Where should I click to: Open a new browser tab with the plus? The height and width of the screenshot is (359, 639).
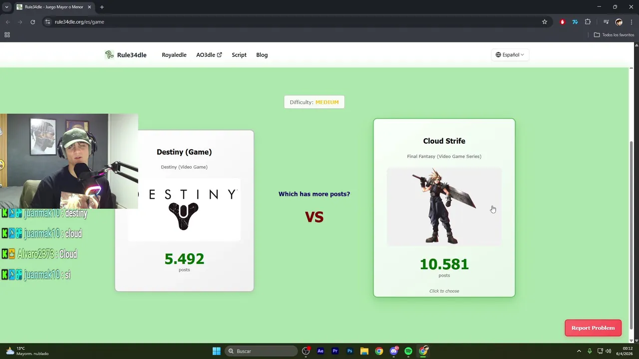tap(102, 7)
